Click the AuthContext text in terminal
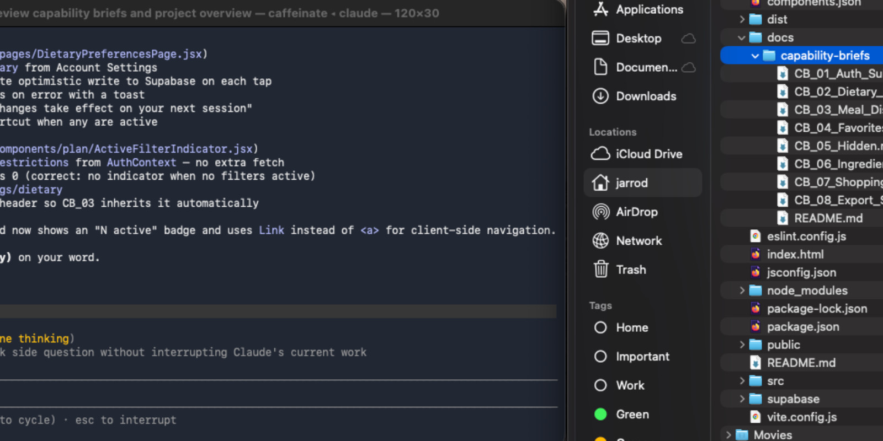 [x=142, y=163]
